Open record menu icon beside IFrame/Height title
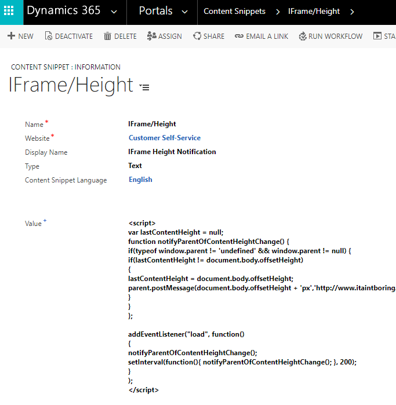 pos(144,87)
